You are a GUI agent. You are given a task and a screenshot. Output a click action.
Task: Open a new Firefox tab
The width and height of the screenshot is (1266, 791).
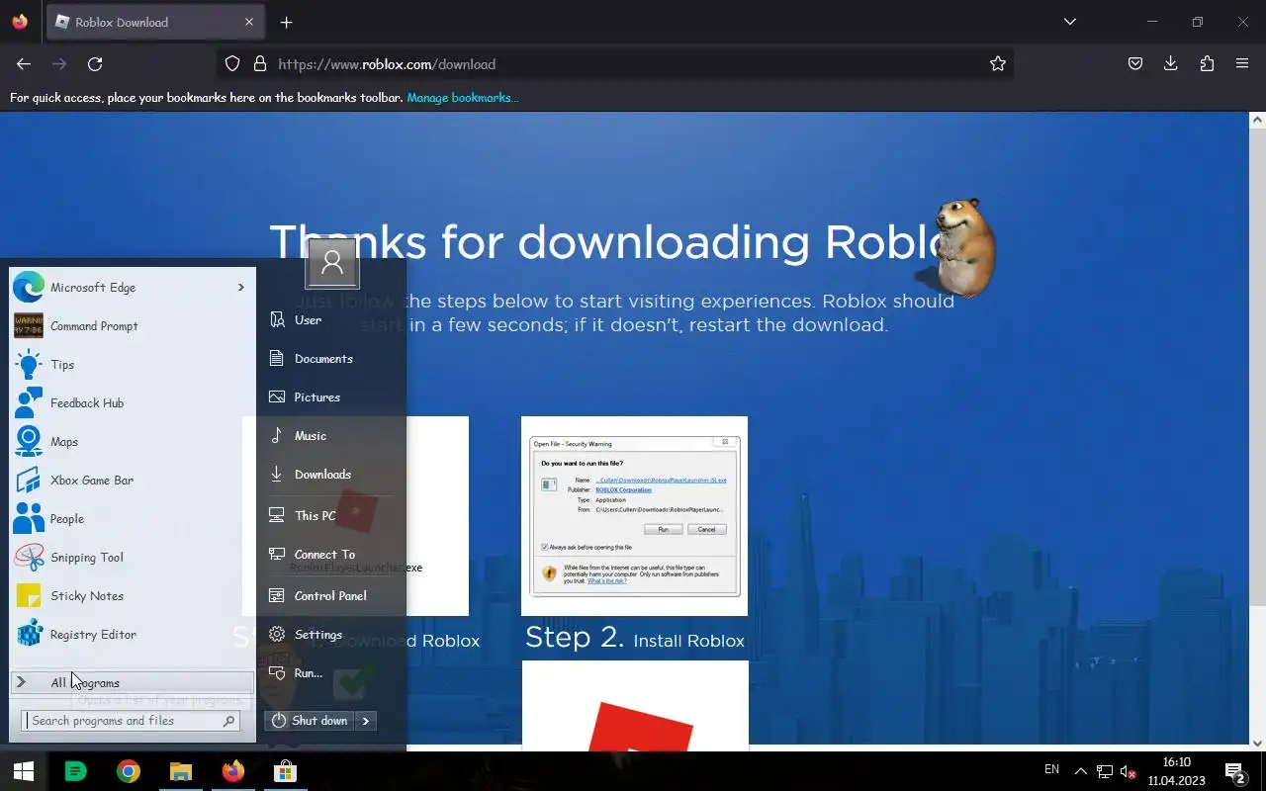[286, 22]
